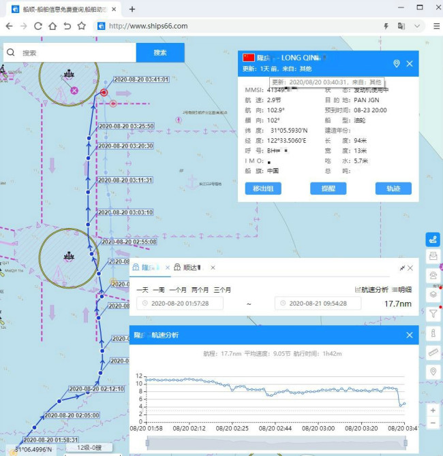Viewport: 443px width, 456px height.
Task: Click the filter funnel sidebar icon
Action: point(433,314)
